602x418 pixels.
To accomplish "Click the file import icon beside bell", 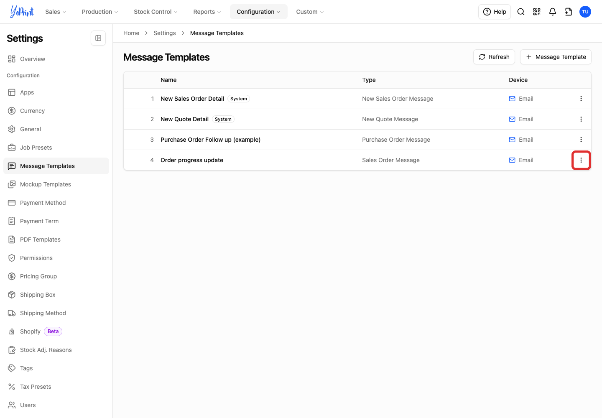I will 569,12.
